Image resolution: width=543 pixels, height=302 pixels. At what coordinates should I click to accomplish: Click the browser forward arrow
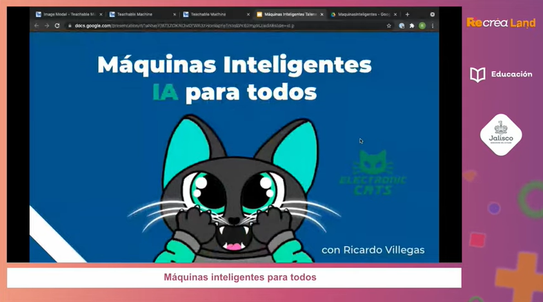click(47, 26)
